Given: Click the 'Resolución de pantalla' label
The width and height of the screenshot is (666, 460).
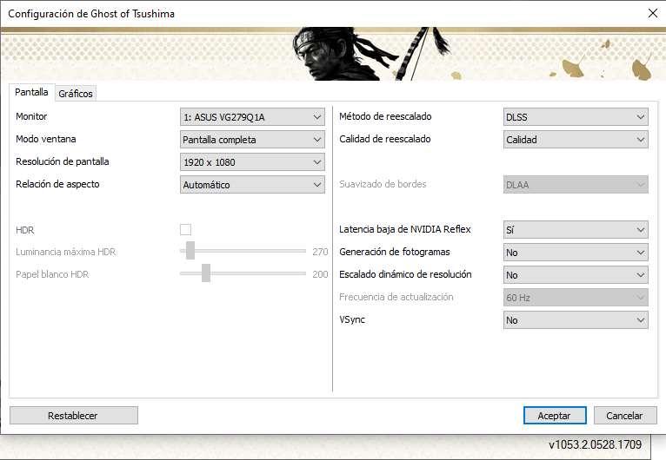Looking at the screenshot, I should 63,161.
